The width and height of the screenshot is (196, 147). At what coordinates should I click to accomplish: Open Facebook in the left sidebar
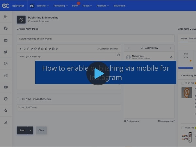tap(6, 28)
